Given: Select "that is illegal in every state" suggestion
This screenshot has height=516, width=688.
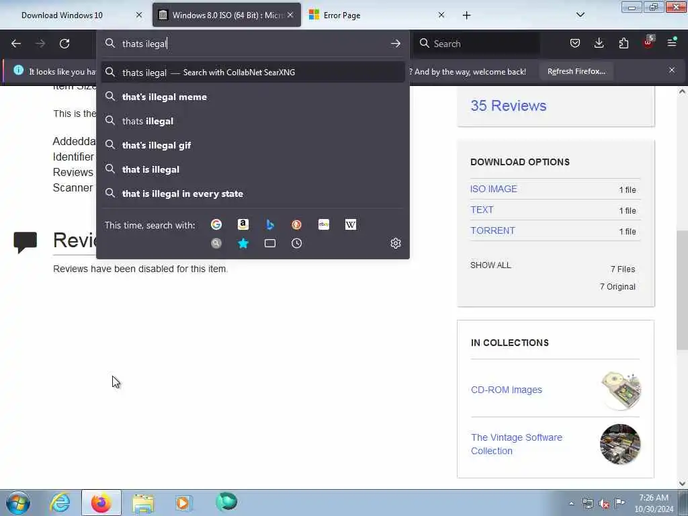Looking at the screenshot, I should pos(253,193).
